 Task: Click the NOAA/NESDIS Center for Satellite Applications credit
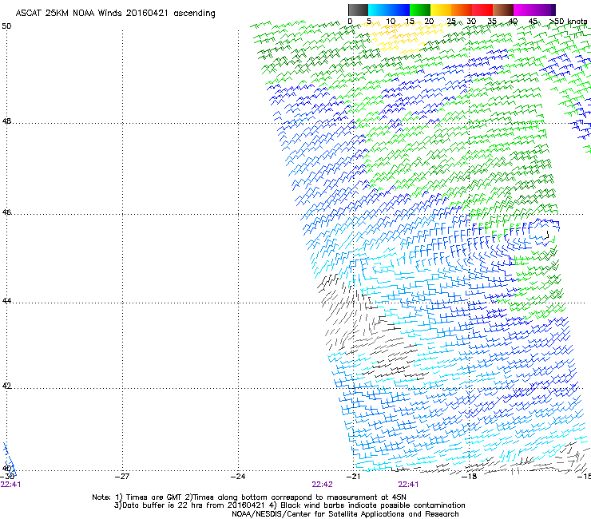coord(345,514)
